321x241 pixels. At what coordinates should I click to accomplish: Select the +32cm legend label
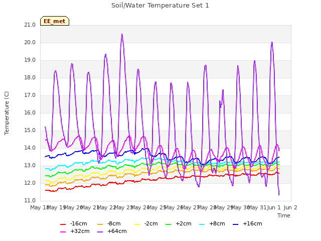pyautogui.click(x=80, y=231)
